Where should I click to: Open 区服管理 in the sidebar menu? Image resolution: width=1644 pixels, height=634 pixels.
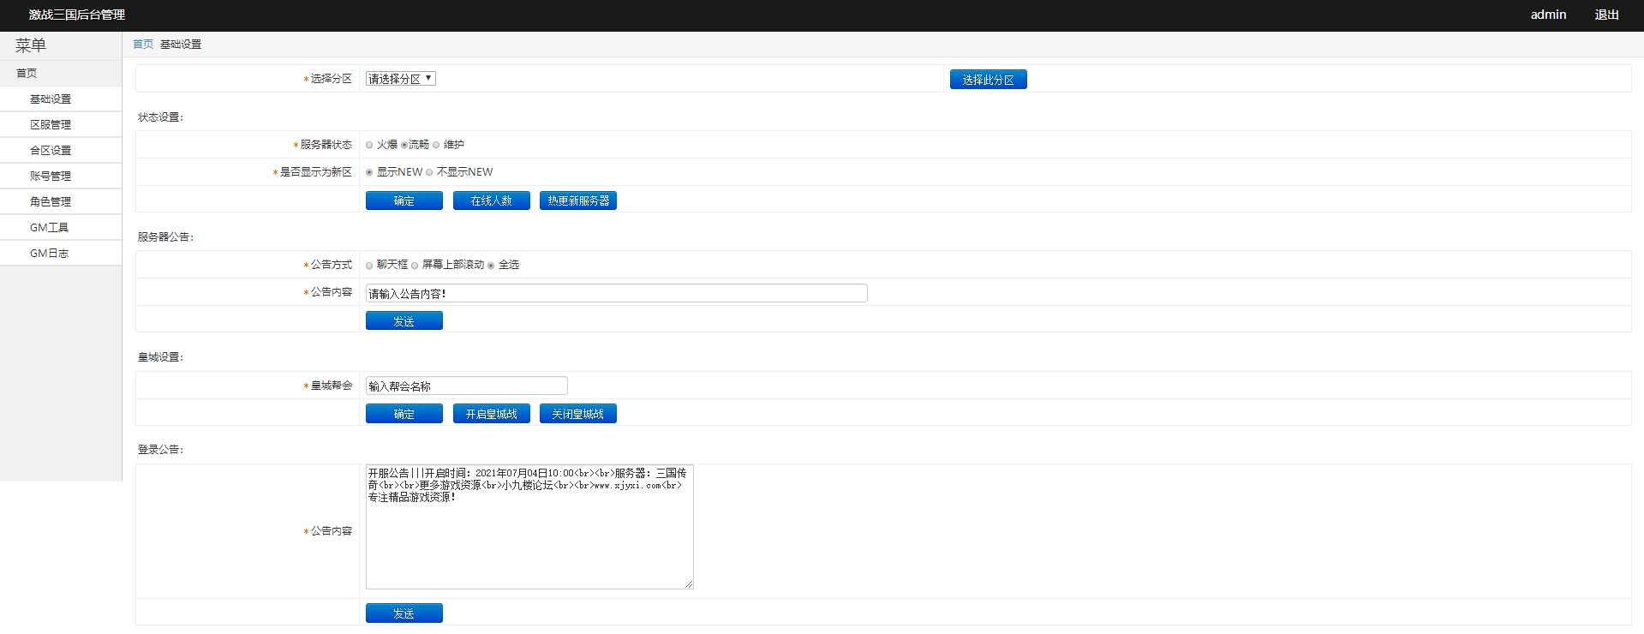pyautogui.click(x=51, y=125)
